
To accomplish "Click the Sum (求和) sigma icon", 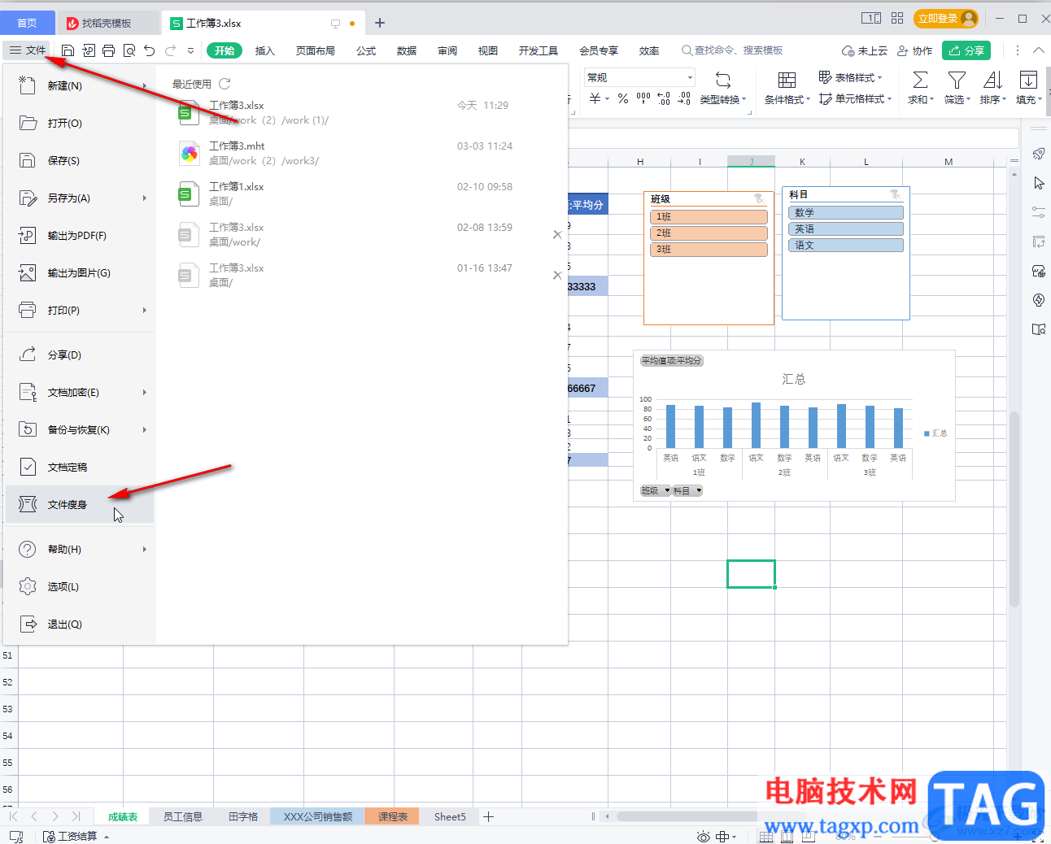I will pos(920,80).
